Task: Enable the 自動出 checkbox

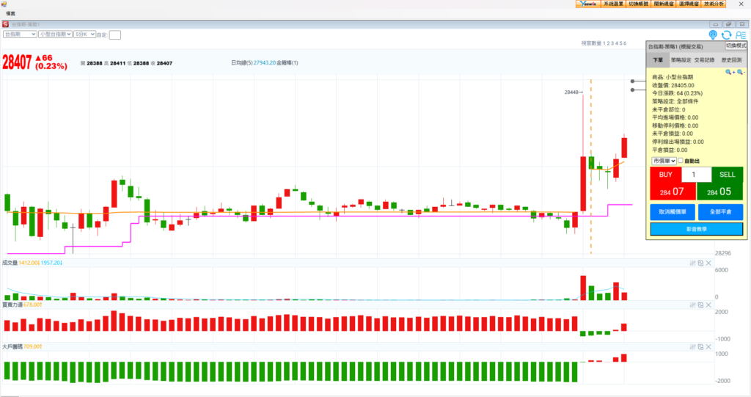Action: tap(681, 161)
